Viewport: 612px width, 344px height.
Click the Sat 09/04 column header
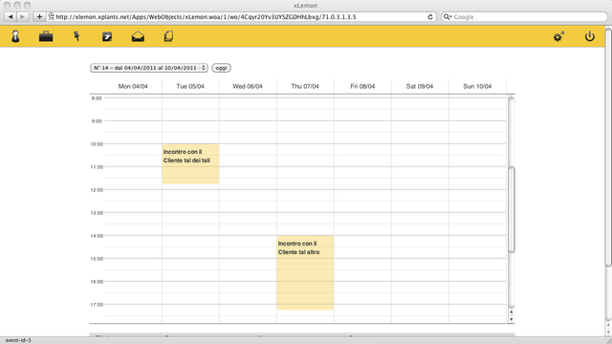[420, 86]
